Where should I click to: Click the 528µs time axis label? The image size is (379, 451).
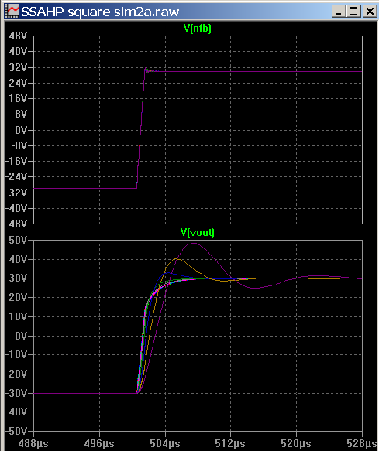(x=362, y=443)
